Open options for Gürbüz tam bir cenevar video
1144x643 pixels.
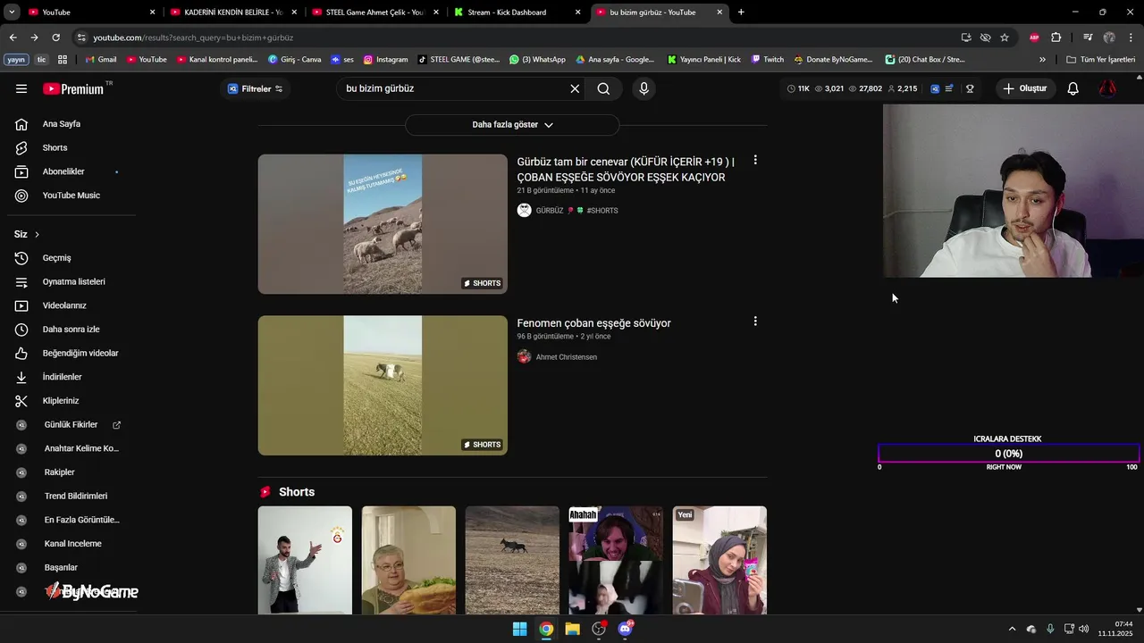pyautogui.click(x=755, y=160)
